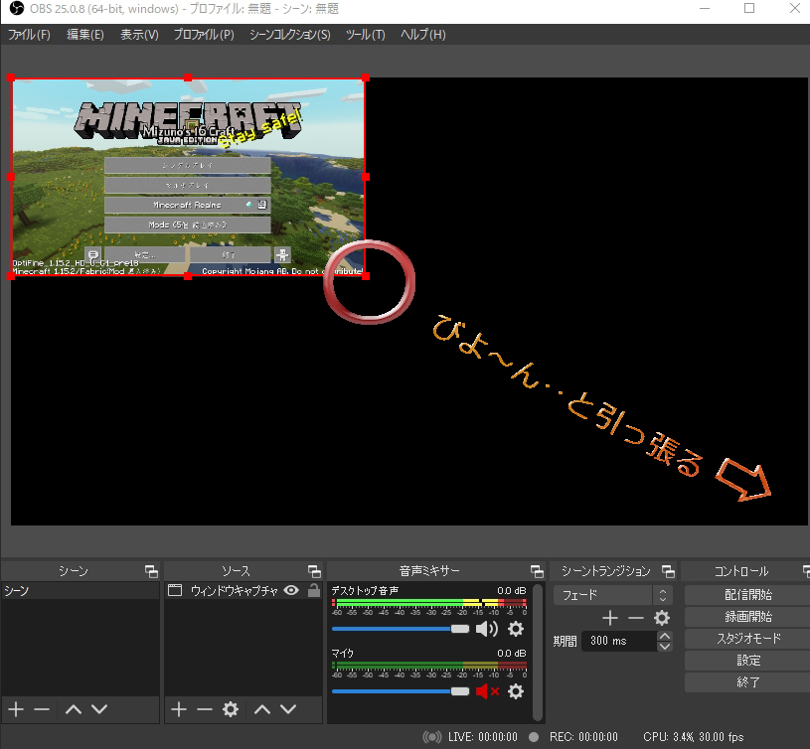Remove the selected scene with minus icon

click(42, 709)
